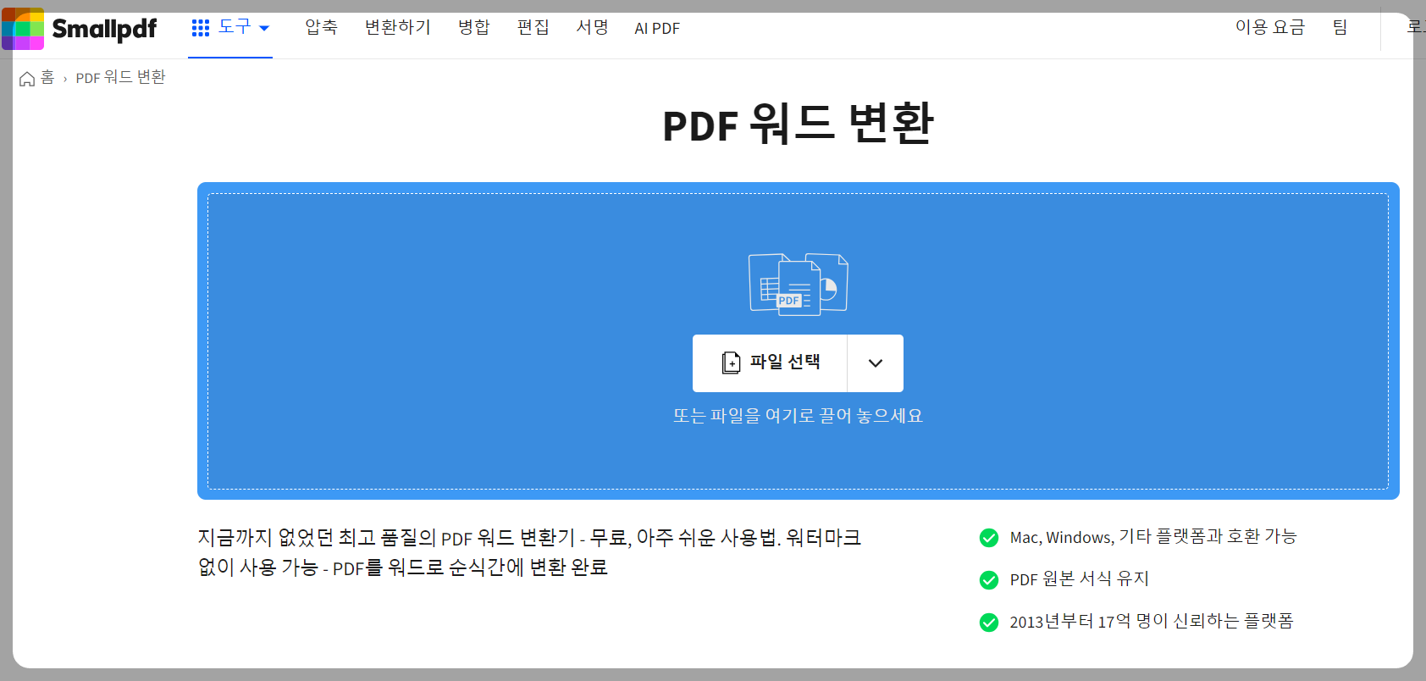Click the "PDF 원본 서식 유지" text

pyautogui.click(x=1080, y=579)
